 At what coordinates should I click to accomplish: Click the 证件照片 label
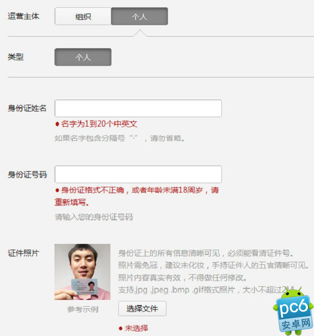[24, 253]
